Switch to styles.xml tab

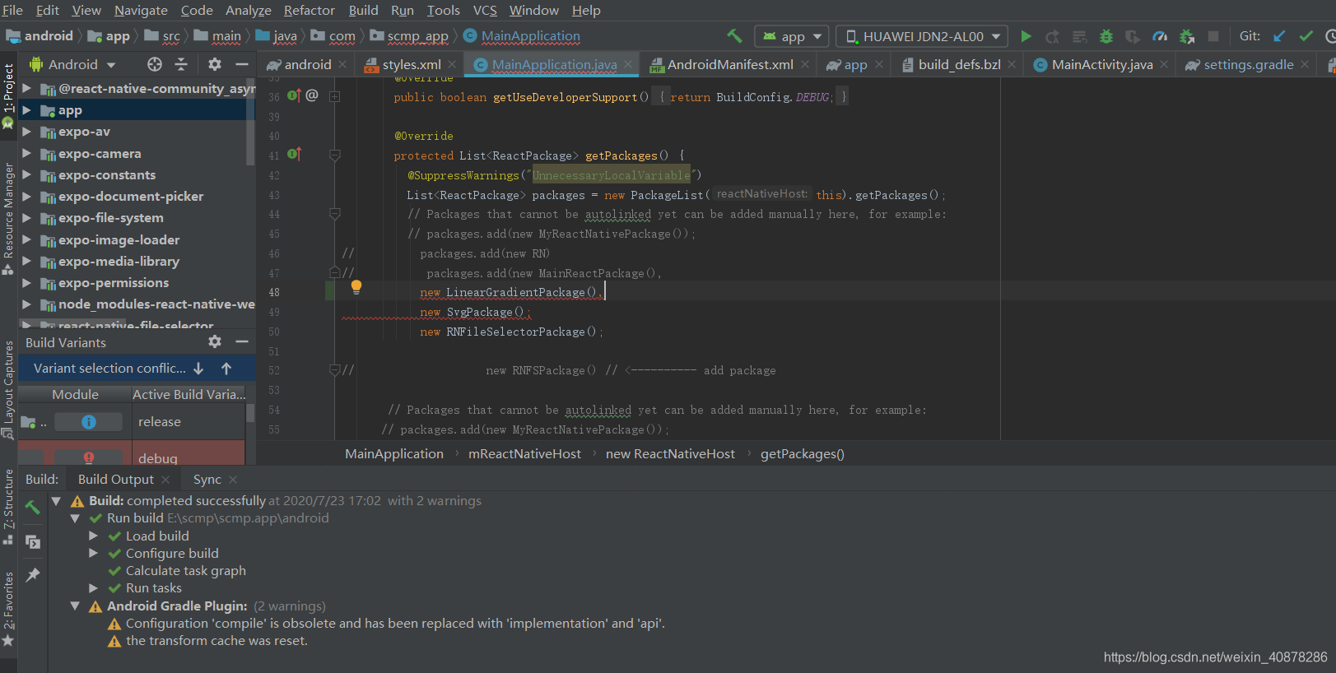(412, 64)
